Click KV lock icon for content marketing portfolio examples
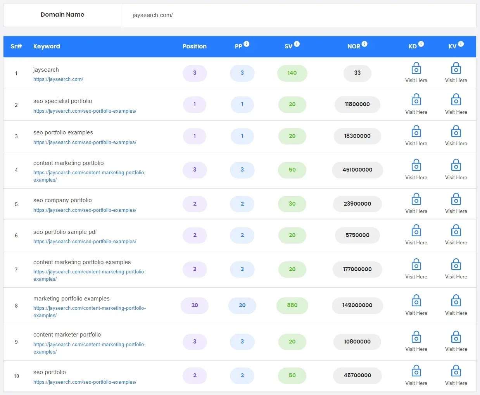This screenshot has height=395, width=480. 456,264
